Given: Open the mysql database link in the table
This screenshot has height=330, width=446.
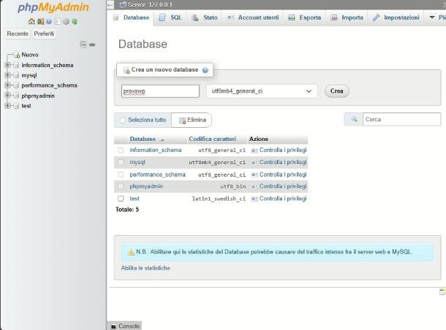Looking at the screenshot, I should point(137,162).
